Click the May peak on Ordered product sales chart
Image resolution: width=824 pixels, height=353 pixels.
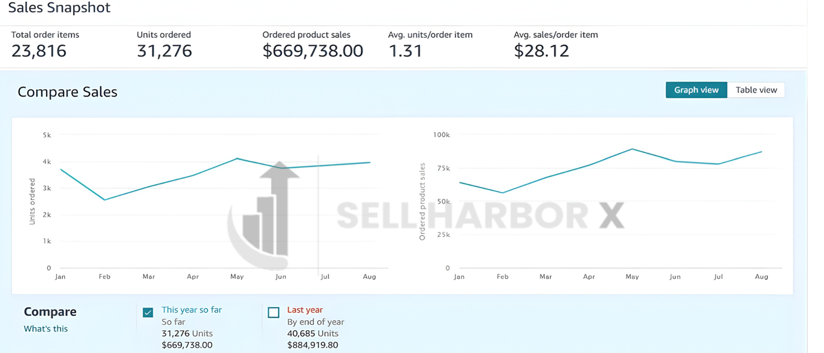pos(632,149)
